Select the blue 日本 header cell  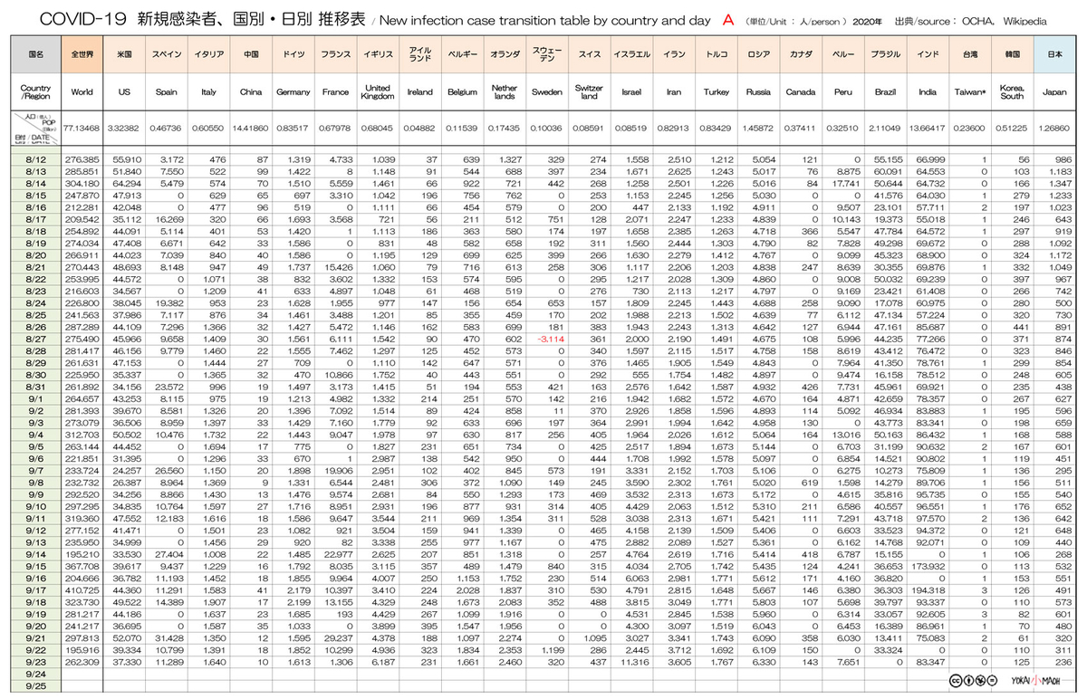[x=1054, y=53]
